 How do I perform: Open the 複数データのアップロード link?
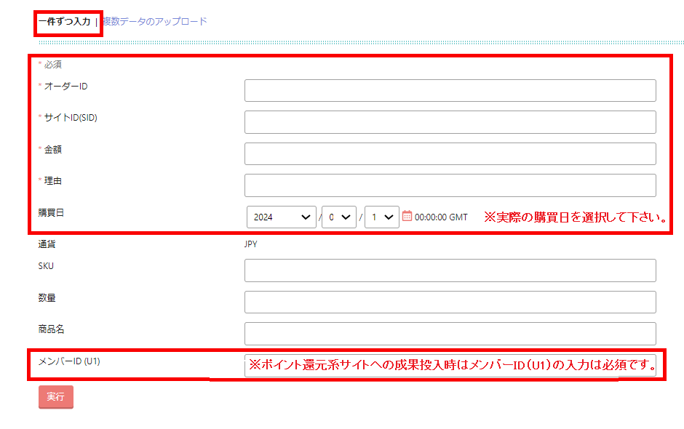154,22
